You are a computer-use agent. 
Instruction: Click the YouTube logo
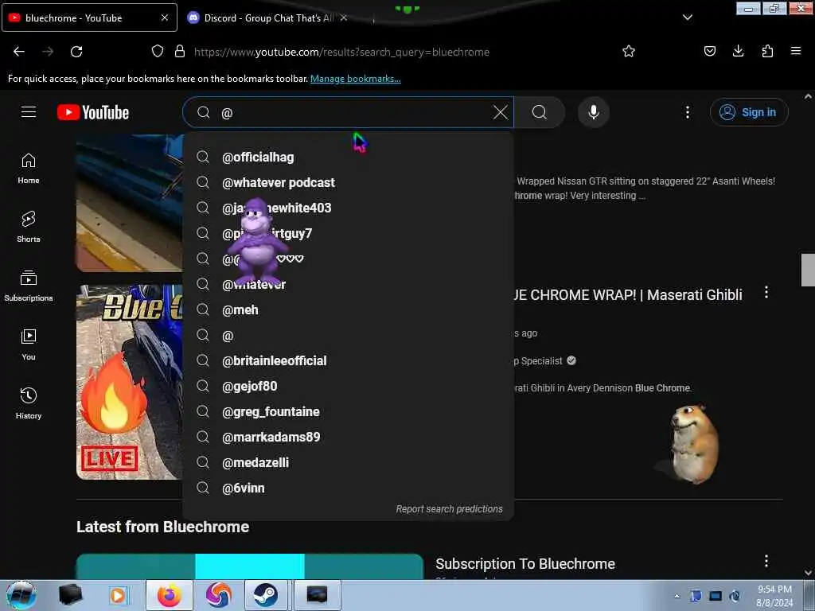click(x=93, y=112)
